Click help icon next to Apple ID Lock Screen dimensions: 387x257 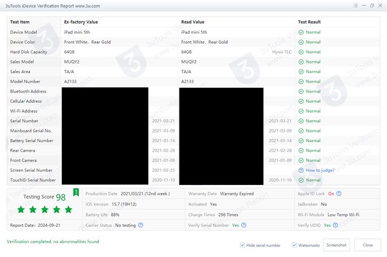(x=339, y=194)
